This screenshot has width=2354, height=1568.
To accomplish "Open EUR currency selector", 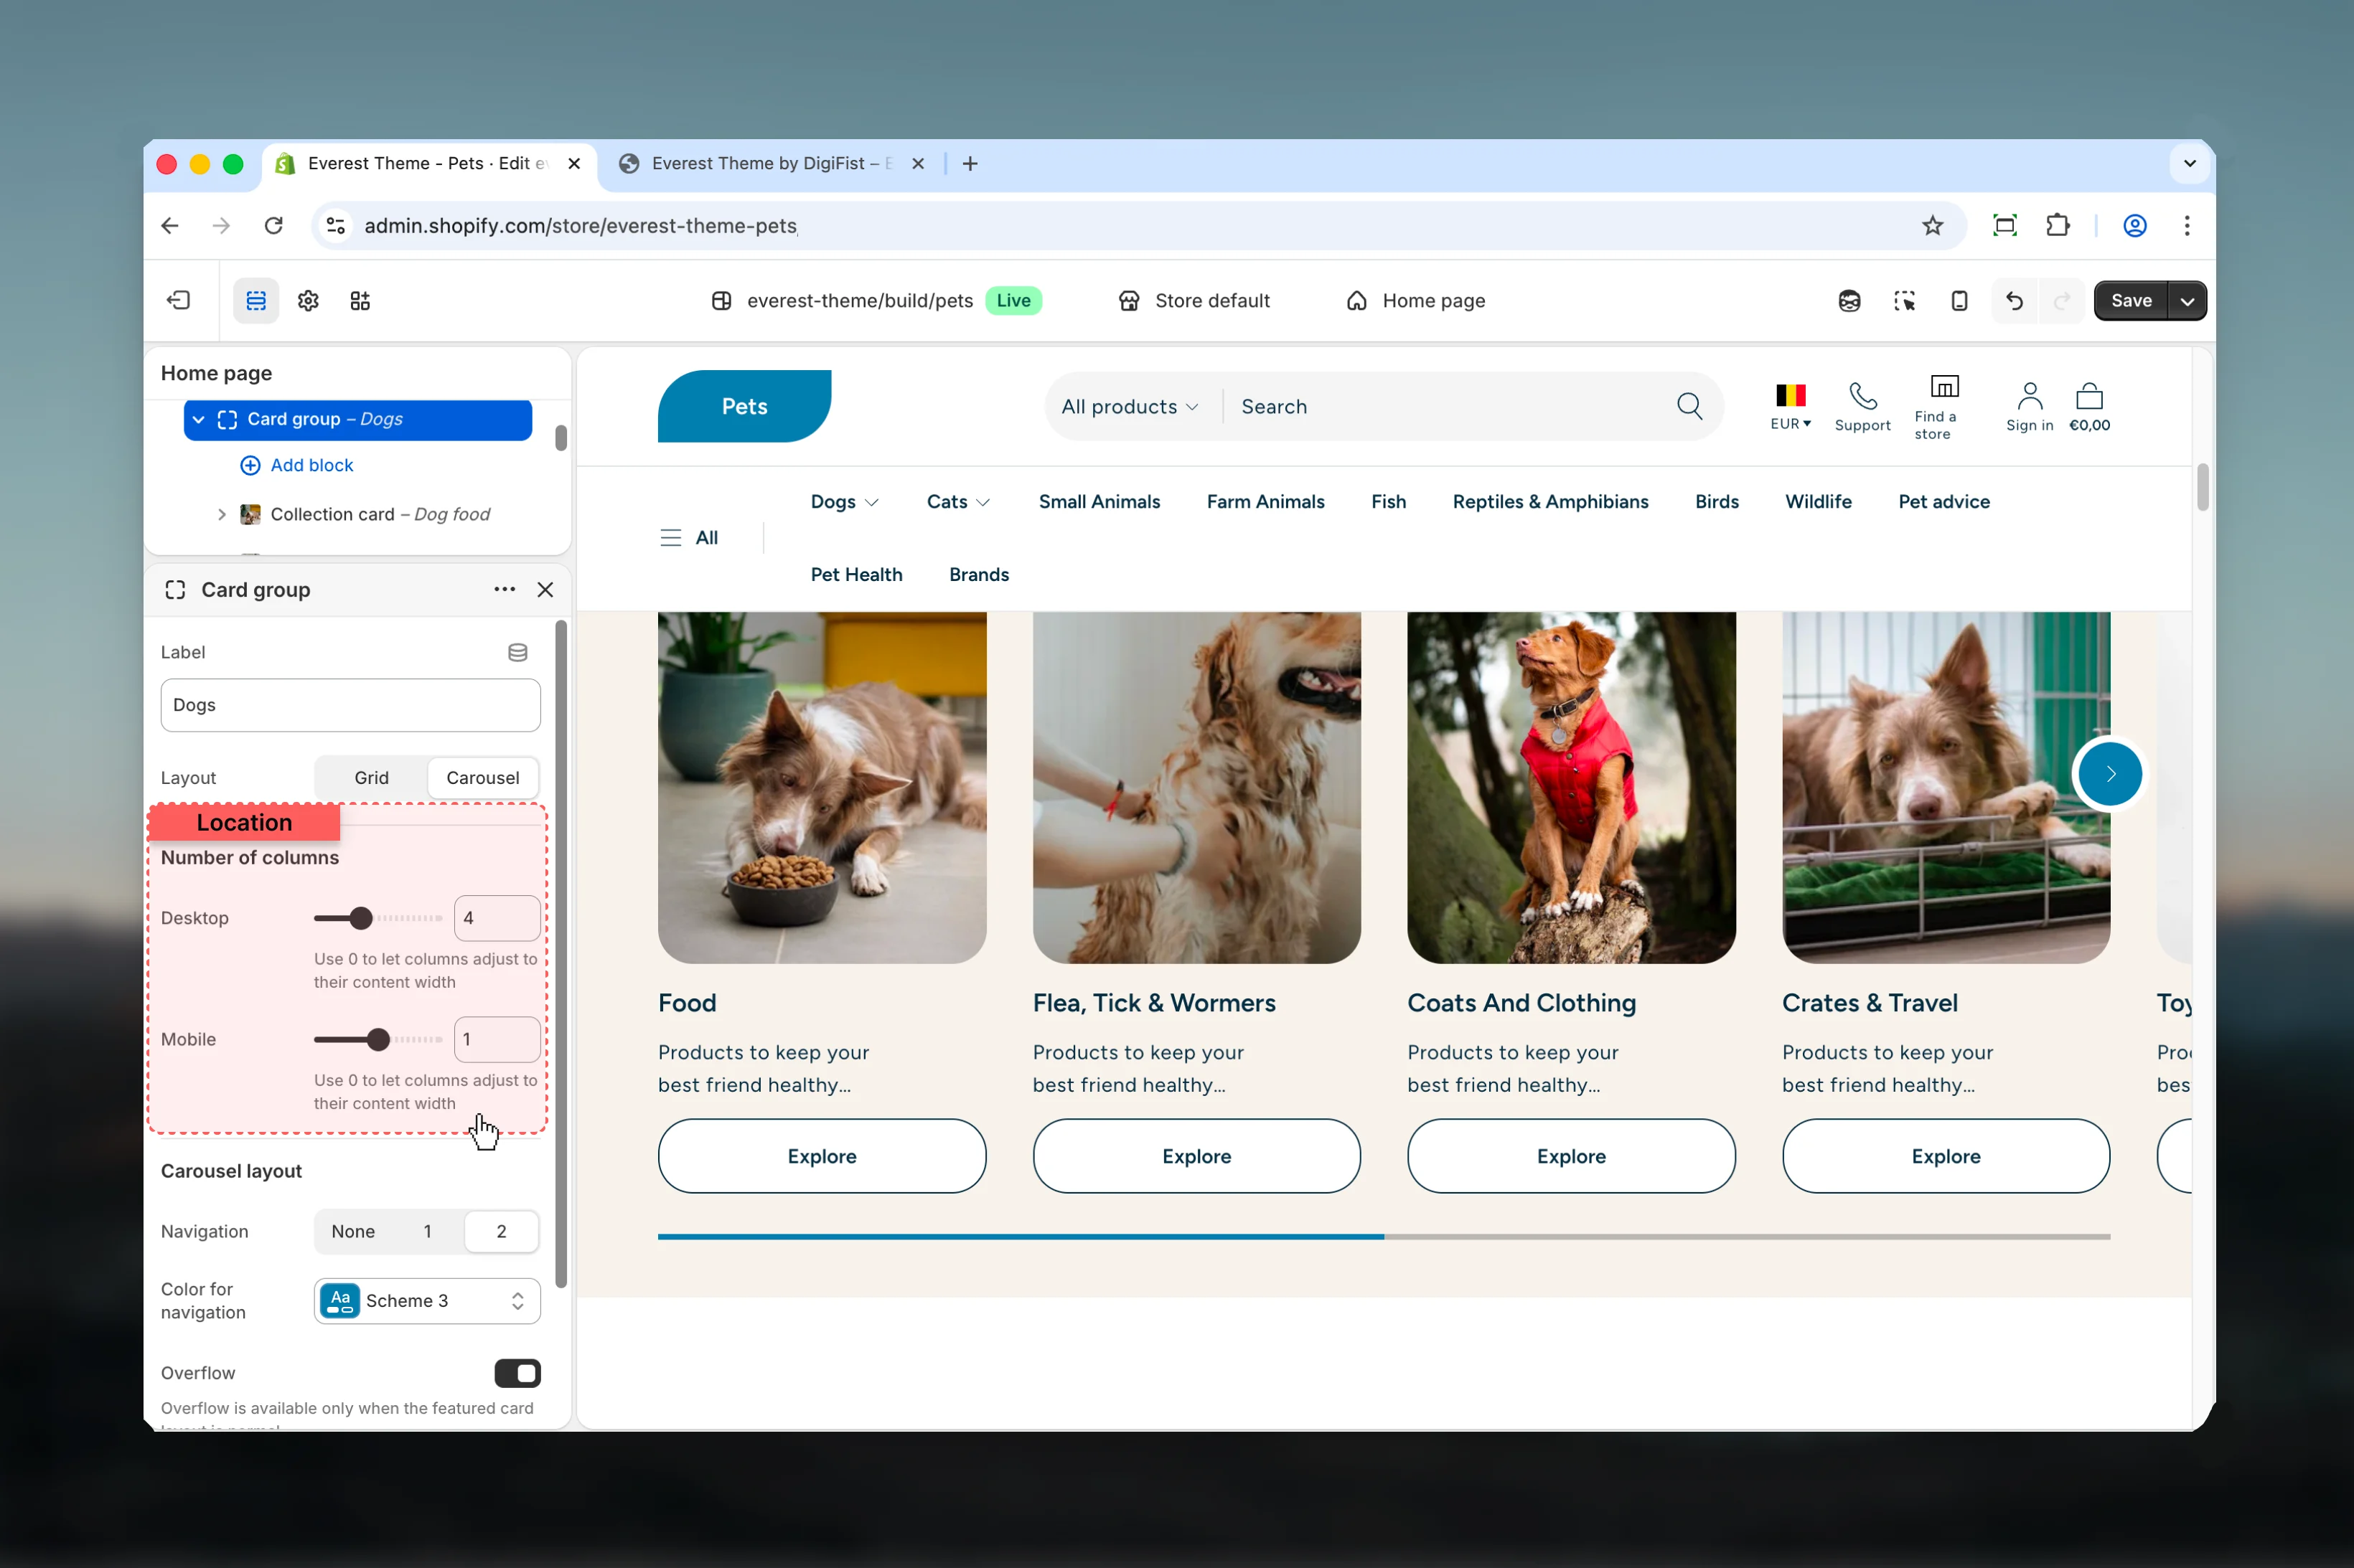I will (1790, 407).
